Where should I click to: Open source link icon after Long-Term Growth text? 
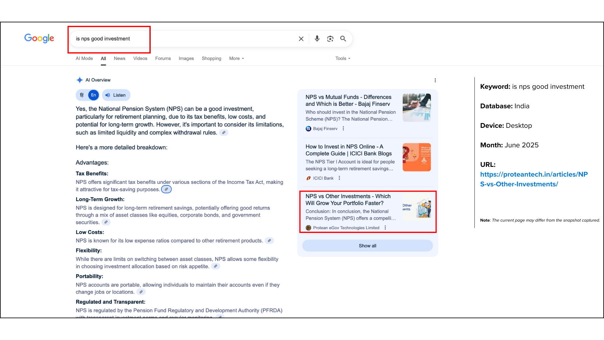coord(106,222)
